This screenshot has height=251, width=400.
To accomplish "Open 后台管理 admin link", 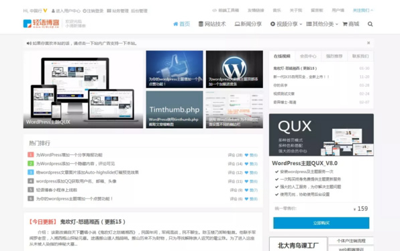I will pos(140,11).
